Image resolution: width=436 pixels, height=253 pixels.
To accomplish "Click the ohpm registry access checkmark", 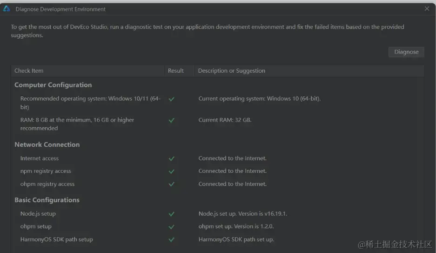I will click(172, 185).
